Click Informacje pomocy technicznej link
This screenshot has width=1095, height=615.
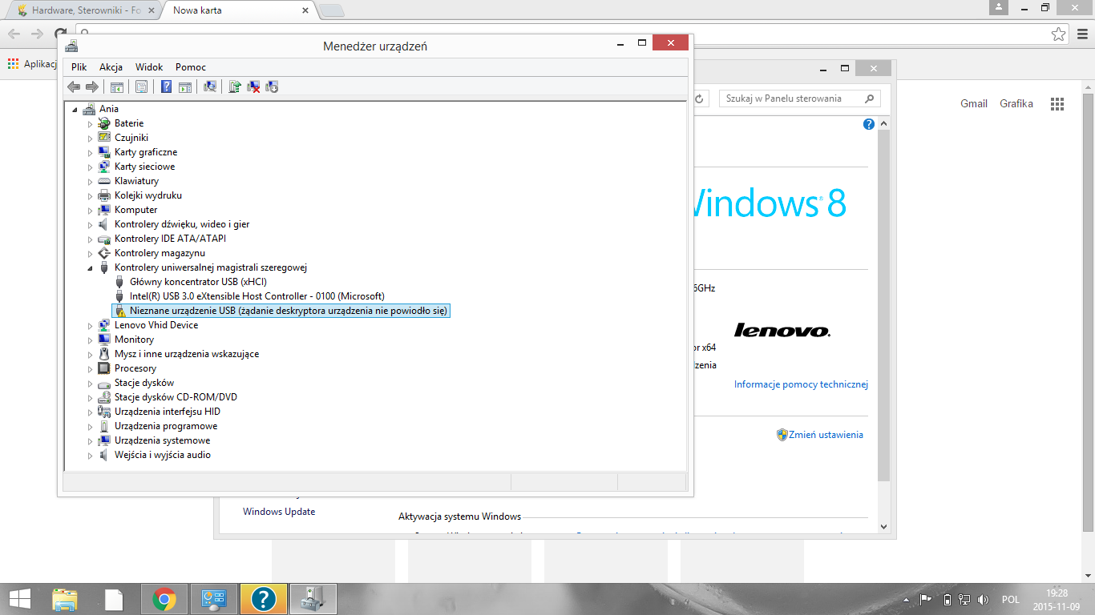[x=801, y=384]
